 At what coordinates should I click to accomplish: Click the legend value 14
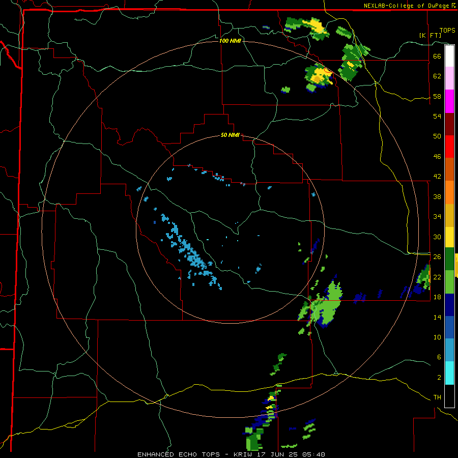click(437, 317)
